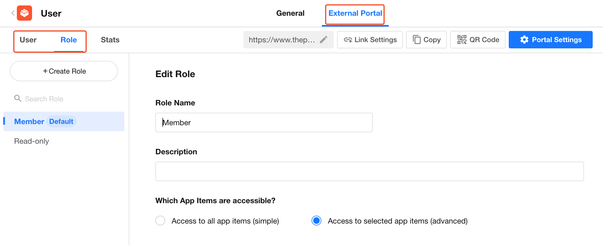The width and height of the screenshot is (603, 245).
Task: Click the orange app logo icon
Action: click(24, 13)
